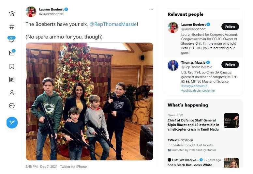Open Notifications bell icon
The image size is (253, 174).
[x=12, y=40]
